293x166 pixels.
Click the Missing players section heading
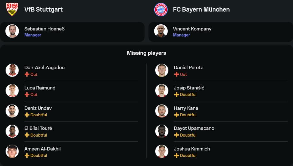point(146,53)
